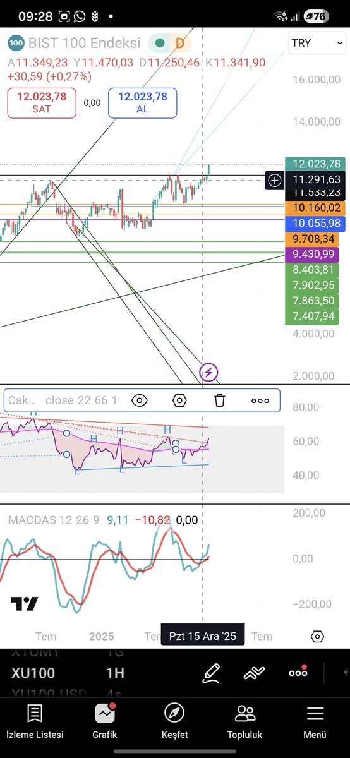Tap the 12.023,78 SAT sell button
This screenshot has height=758, width=350.
[41, 103]
